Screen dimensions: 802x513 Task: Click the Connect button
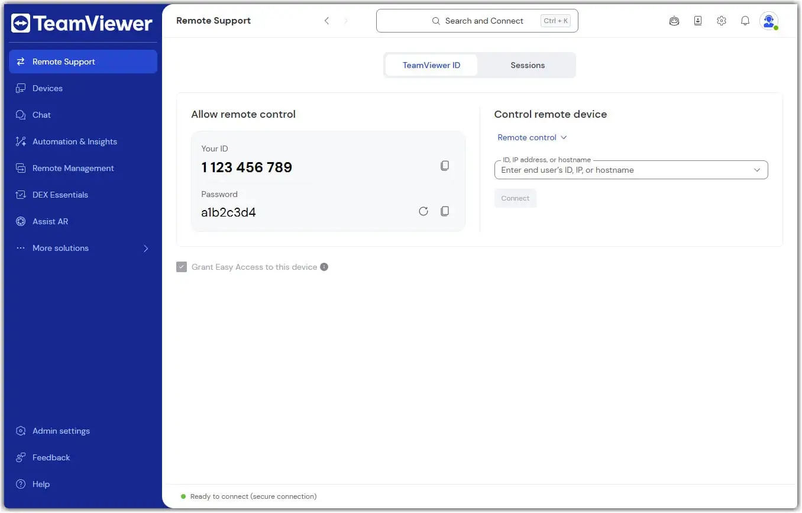pos(515,198)
